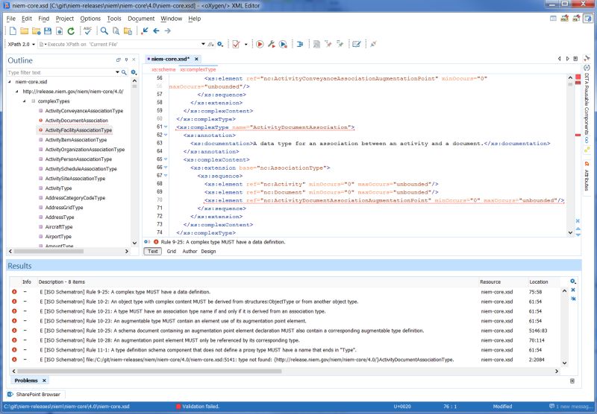Viewport: 597px width, 414px height.
Task: Open XPath history dropdown arrow
Action: 203,45
